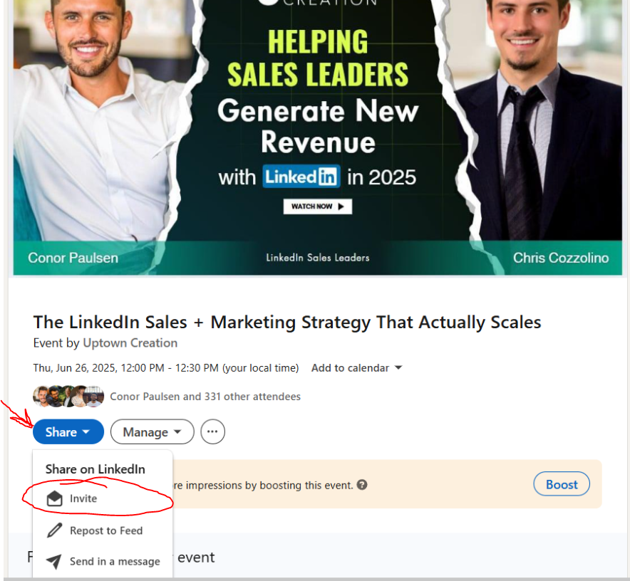Open the three-dot more options button

point(212,431)
